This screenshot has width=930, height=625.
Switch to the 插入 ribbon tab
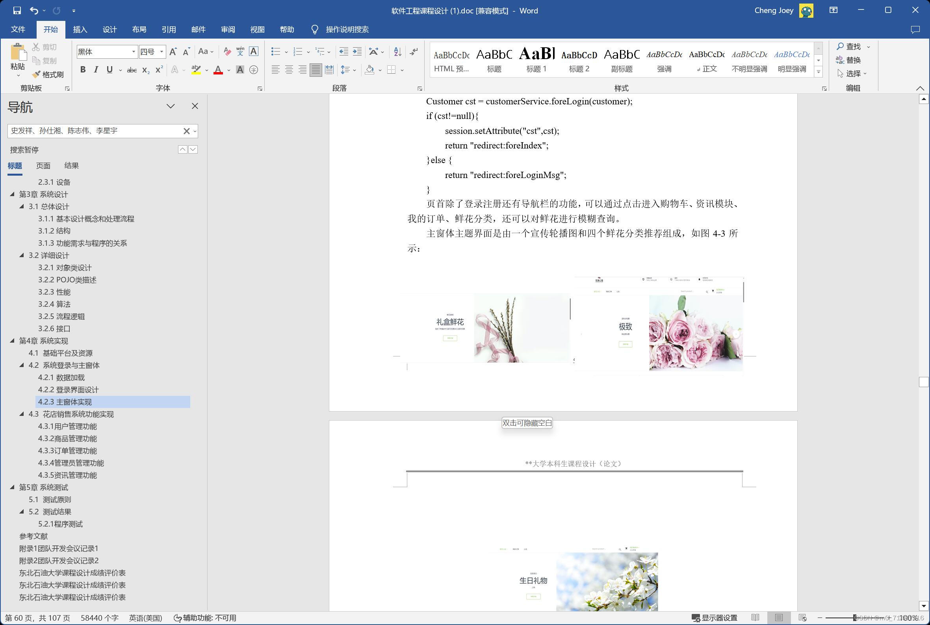pyautogui.click(x=80, y=29)
